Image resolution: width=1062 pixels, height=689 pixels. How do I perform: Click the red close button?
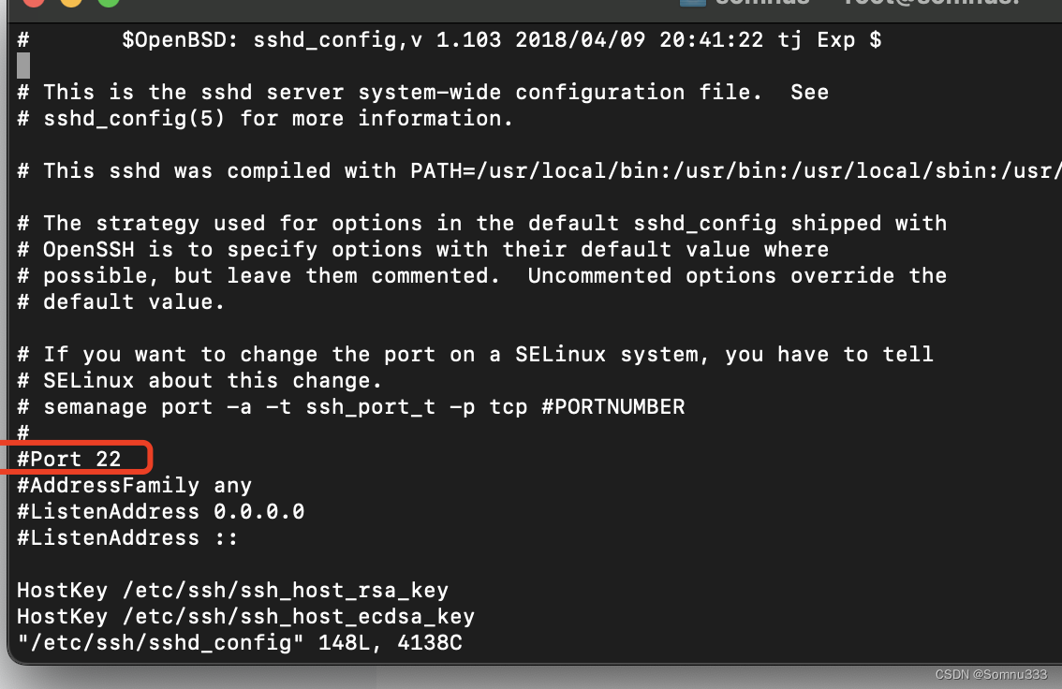pyautogui.click(x=32, y=4)
